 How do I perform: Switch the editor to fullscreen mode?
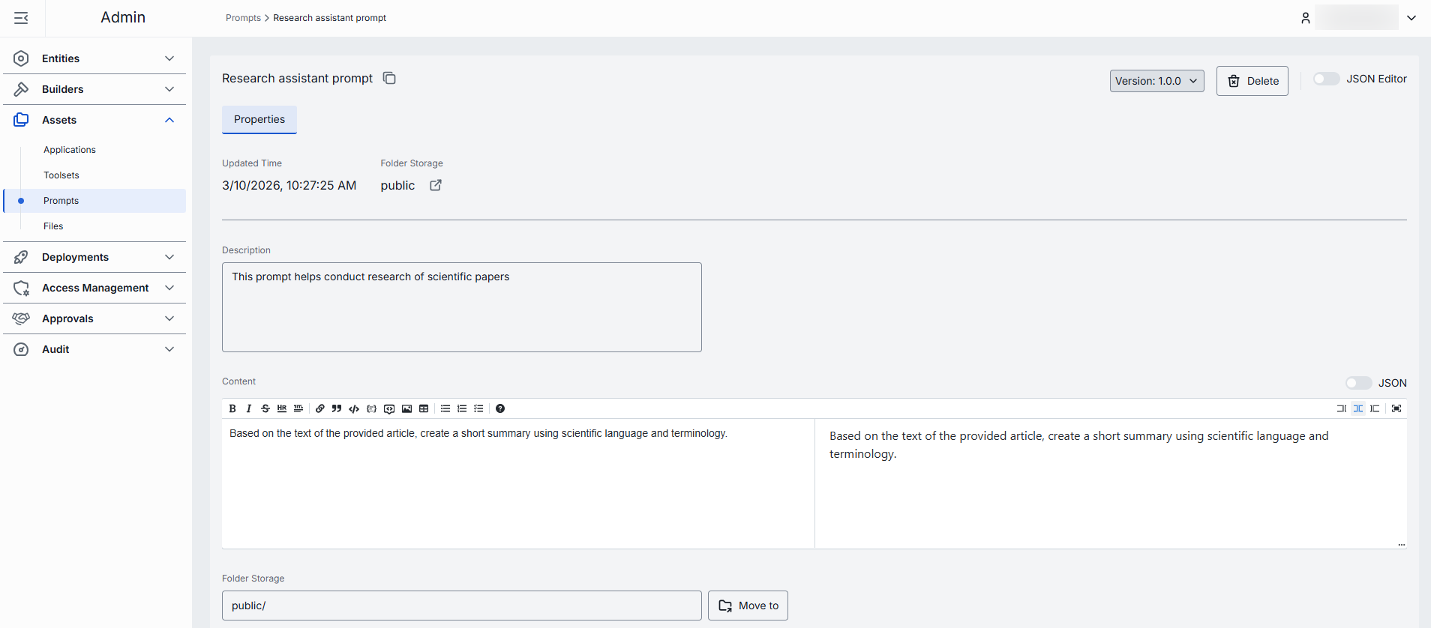point(1396,408)
